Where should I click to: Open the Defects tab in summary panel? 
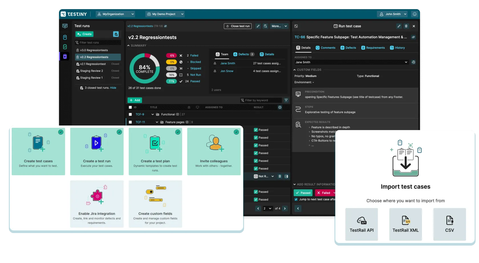[243, 54]
